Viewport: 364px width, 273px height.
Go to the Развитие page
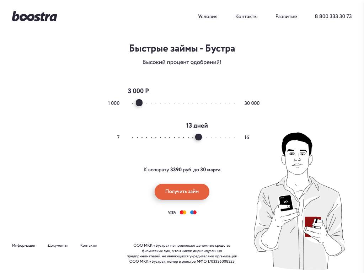coord(286,16)
